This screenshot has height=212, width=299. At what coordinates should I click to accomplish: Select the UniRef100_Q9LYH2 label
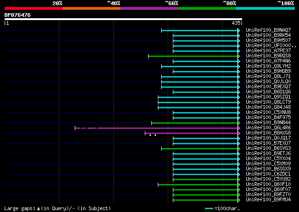268,66
